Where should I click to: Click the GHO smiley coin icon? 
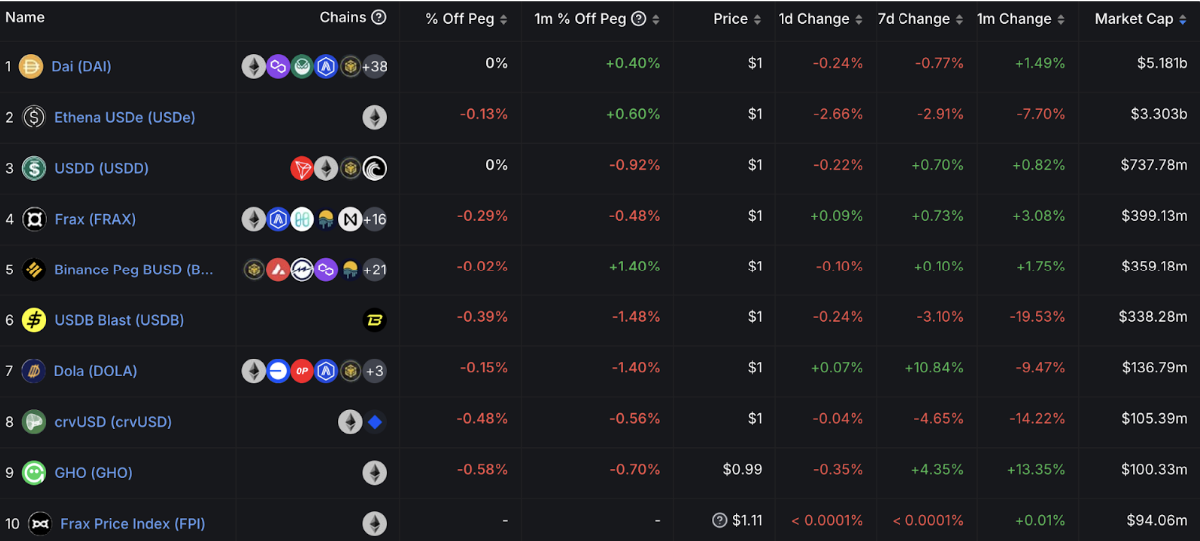34,473
